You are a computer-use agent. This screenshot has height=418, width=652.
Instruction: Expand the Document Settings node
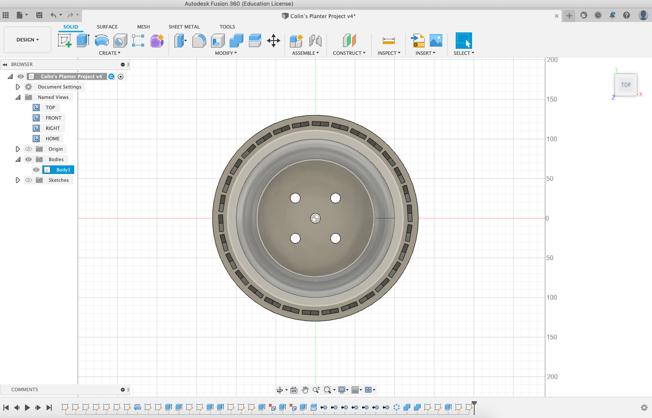click(x=18, y=86)
